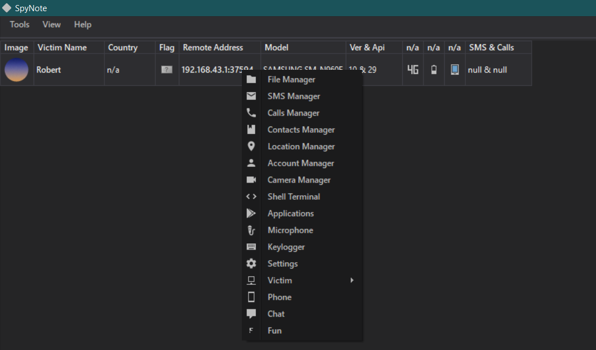
Task: Click the Victim computer icon
Action: 251,280
